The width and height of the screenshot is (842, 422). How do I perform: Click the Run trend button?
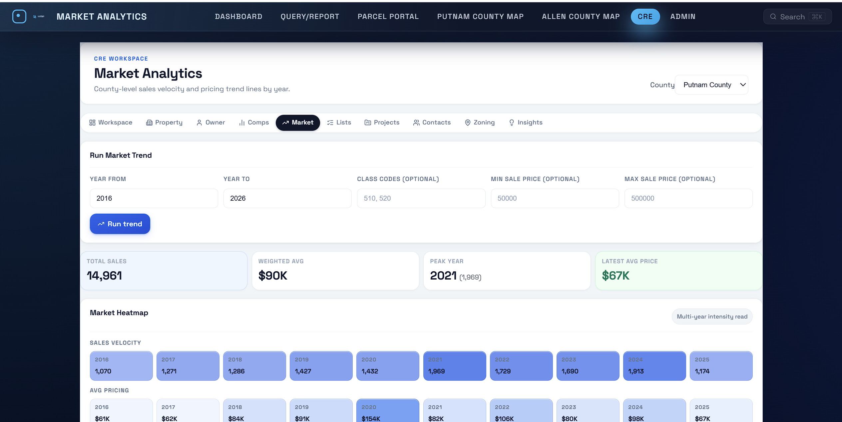(120, 224)
